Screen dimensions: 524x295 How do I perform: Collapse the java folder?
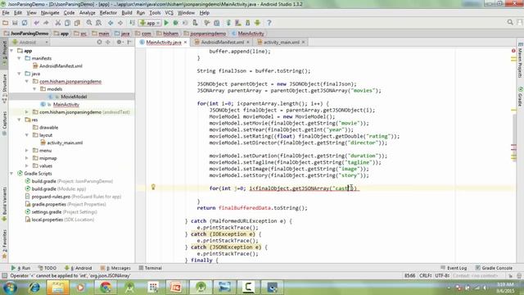coord(20,74)
